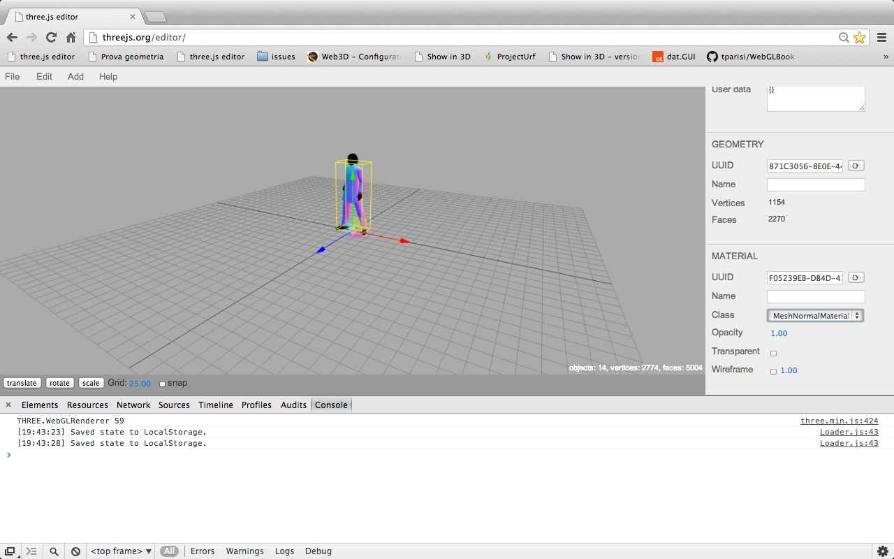Click the red X axis arrow gizmo
Viewport: 894px width, 559px height.
click(x=405, y=241)
